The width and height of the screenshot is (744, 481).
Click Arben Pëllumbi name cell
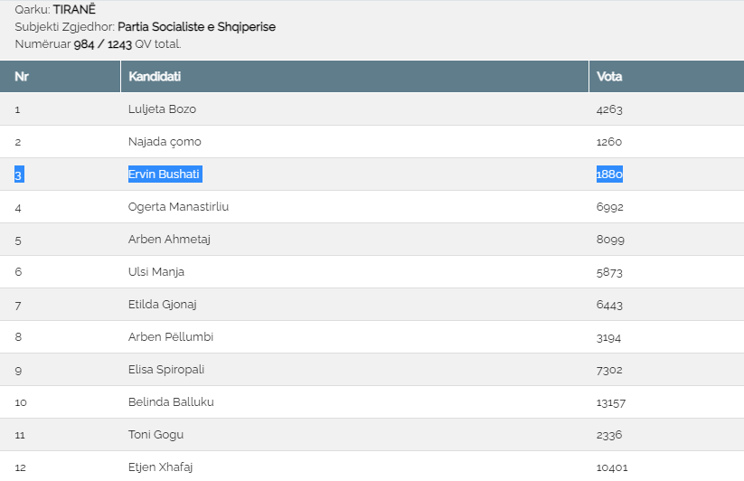[171, 337]
